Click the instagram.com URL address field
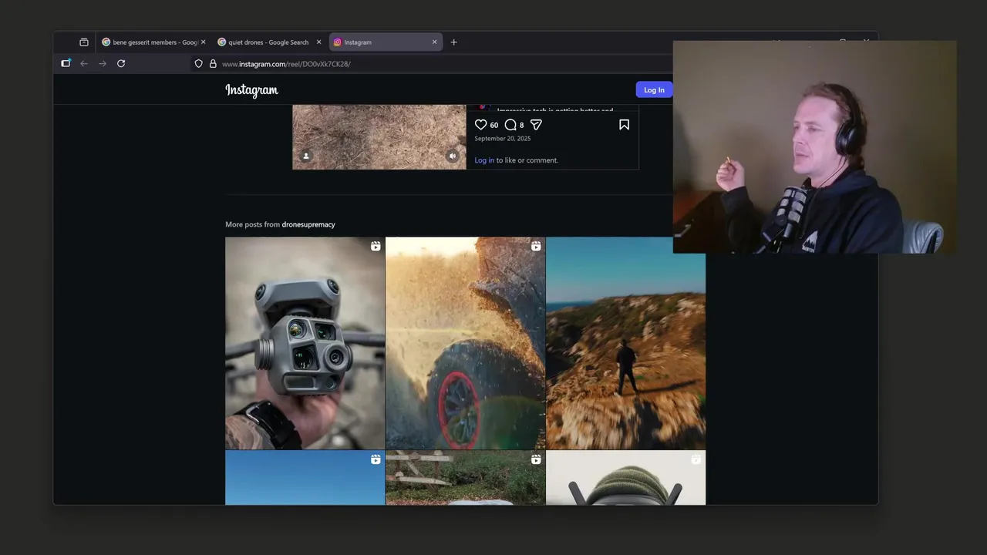The image size is (987, 555). [x=432, y=64]
